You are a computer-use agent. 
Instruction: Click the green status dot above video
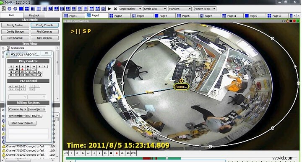[298, 21]
